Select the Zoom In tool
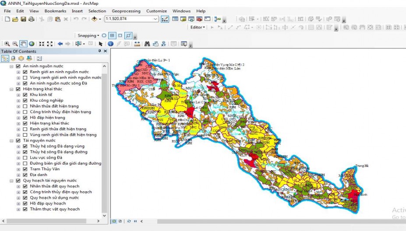 click(x=7, y=44)
